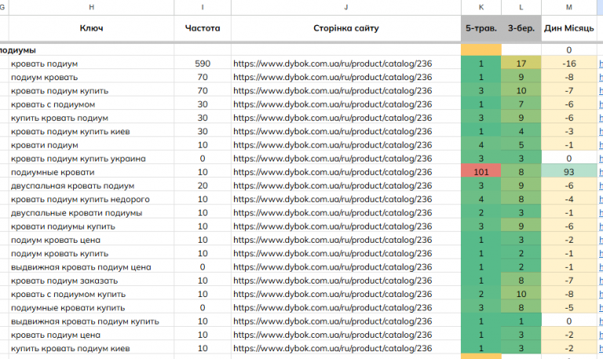Image resolution: width=603 pixels, height=359 pixels.
Task: Select key cell 'кровати подиум'
Action: point(91,145)
